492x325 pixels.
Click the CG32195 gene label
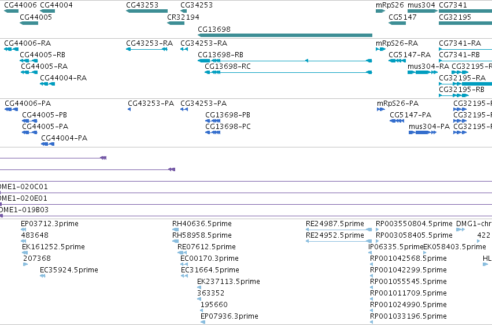point(455,17)
